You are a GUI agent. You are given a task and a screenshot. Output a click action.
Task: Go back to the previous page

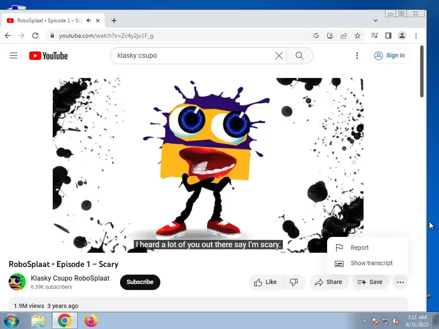[x=8, y=36]
